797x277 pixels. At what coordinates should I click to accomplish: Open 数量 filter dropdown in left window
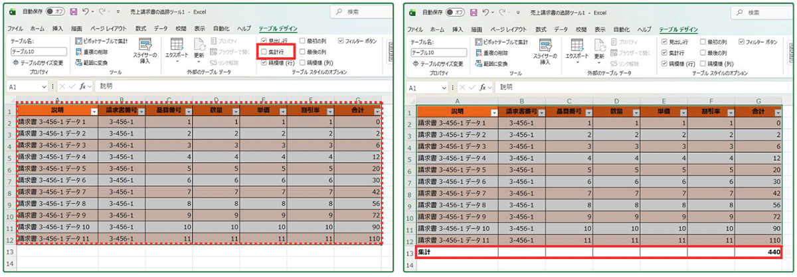coord(234,112)
